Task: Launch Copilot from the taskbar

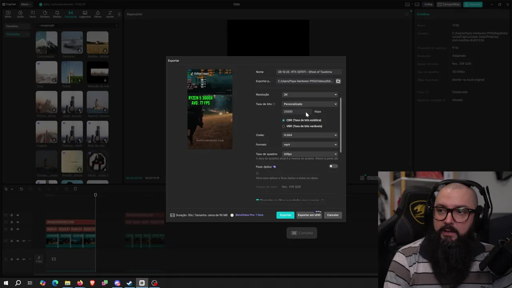Action: 43,283
